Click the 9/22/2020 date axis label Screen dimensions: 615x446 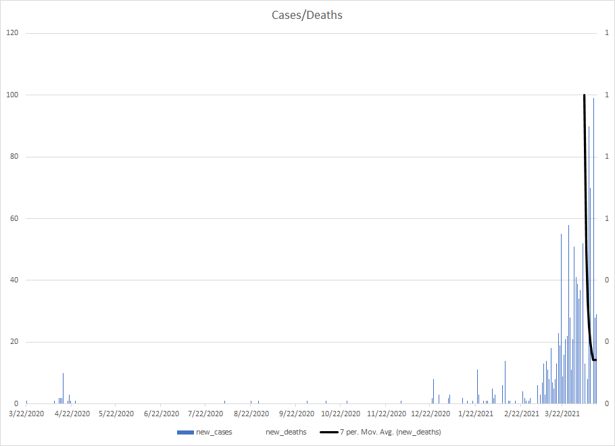[x=295, y=414]
